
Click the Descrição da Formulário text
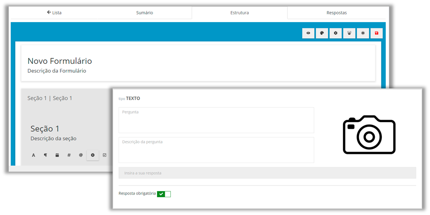[x=57, y=71]
